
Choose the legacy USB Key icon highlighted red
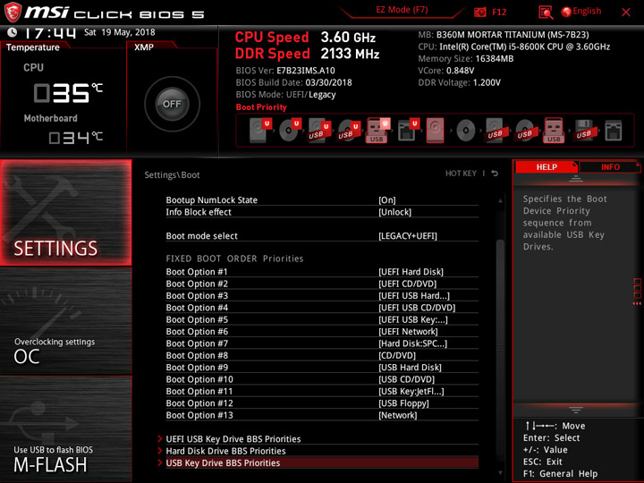(554, 131)
